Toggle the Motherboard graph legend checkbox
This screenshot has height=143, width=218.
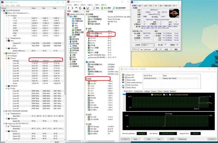pyautogui.click(x=152, y=95)
